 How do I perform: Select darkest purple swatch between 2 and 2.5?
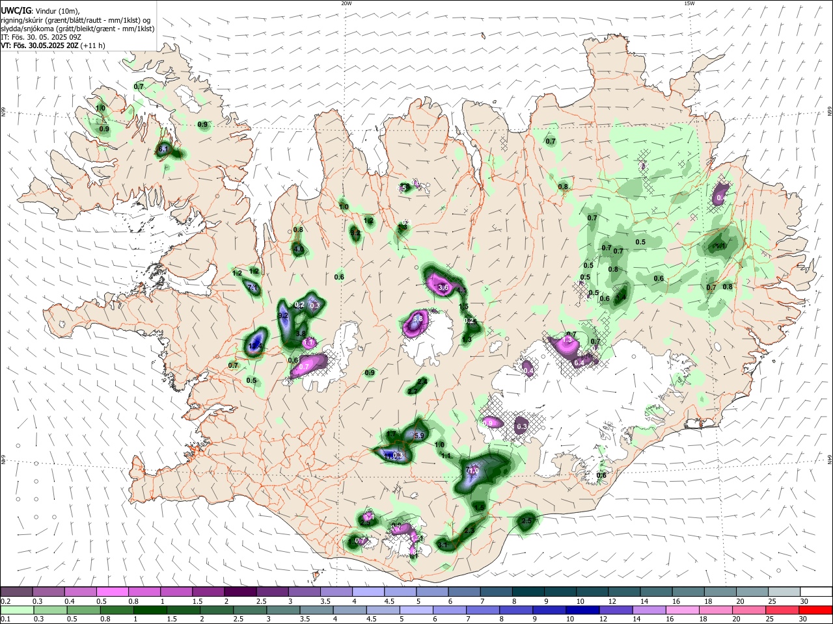(240, 591)
